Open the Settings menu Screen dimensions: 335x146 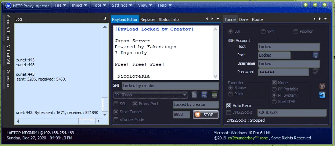[122, 6]
